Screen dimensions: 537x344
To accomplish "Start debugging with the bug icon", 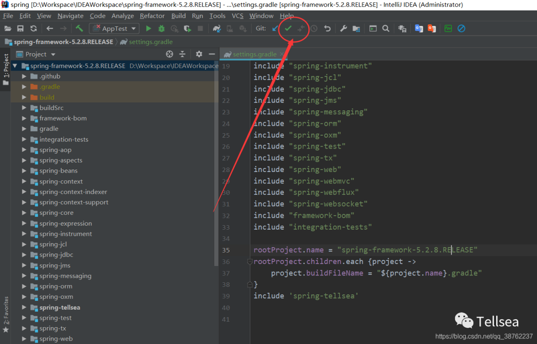I will (x=161, y=29).
